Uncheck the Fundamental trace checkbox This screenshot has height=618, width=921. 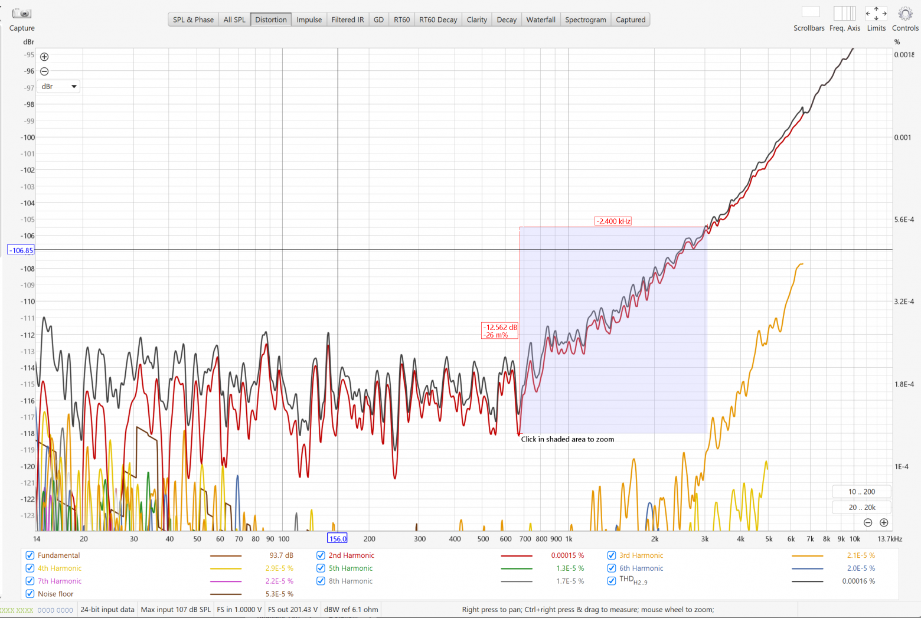point(30,555)
